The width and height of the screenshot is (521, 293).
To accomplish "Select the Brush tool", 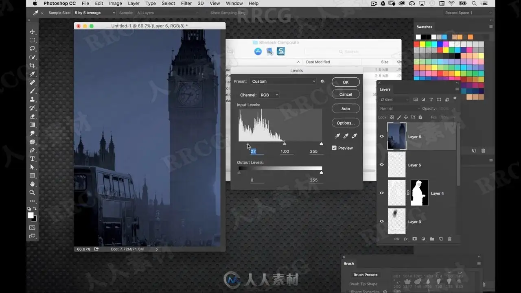I will [x=32, y=91].
